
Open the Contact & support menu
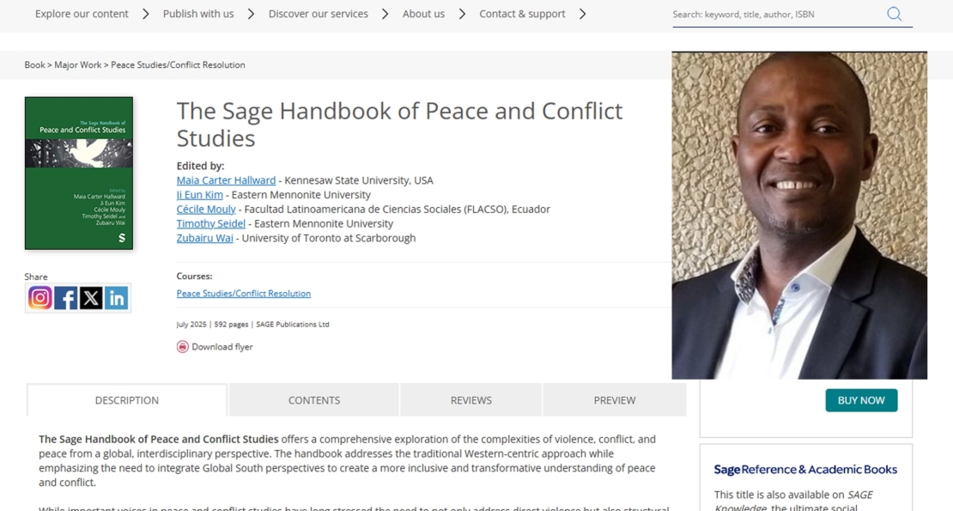tap(522, 14)
